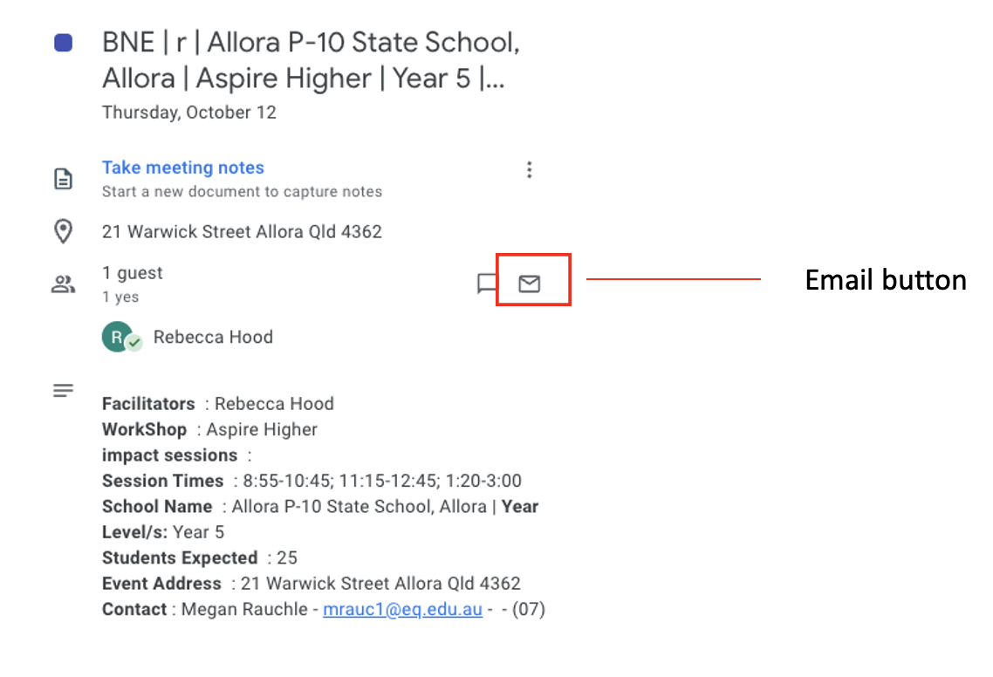
Task: Click the Start a new document subtitle
Action: coord(242,192)
